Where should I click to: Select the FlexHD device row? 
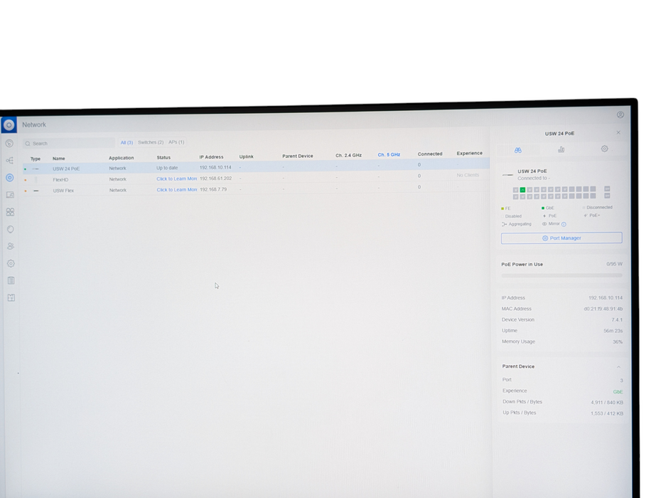257,178
